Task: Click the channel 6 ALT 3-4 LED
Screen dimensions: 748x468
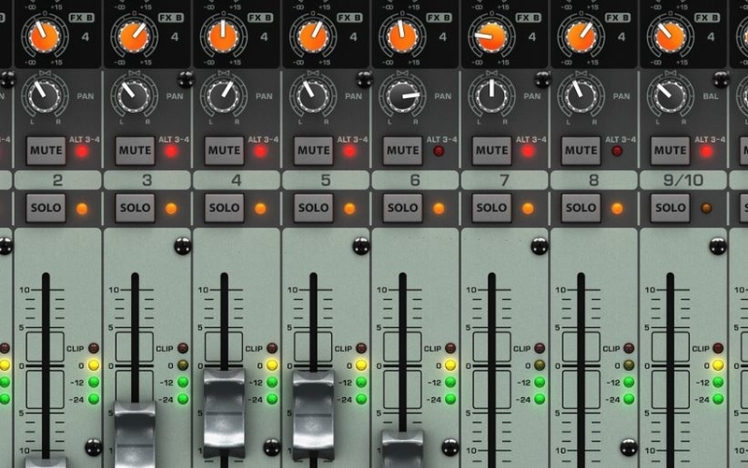Action: pos(439,151)
